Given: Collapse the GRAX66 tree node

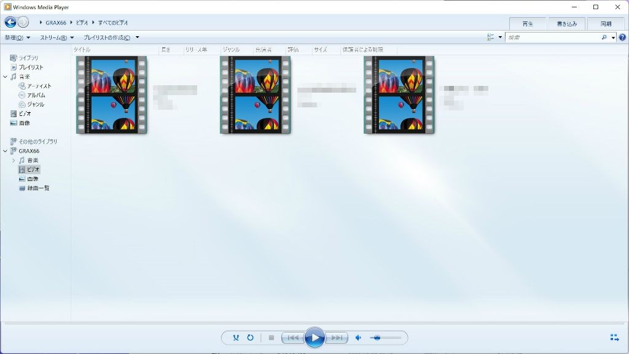Looking at the screenshot, I should click(x=5, y=151).
